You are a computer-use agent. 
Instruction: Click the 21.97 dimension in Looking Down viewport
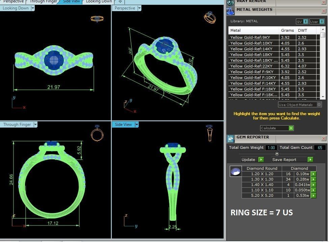point(54,87)
